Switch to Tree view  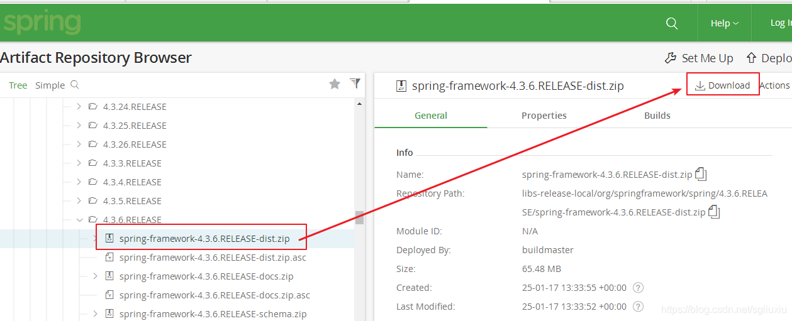click(x=18, y=85)
